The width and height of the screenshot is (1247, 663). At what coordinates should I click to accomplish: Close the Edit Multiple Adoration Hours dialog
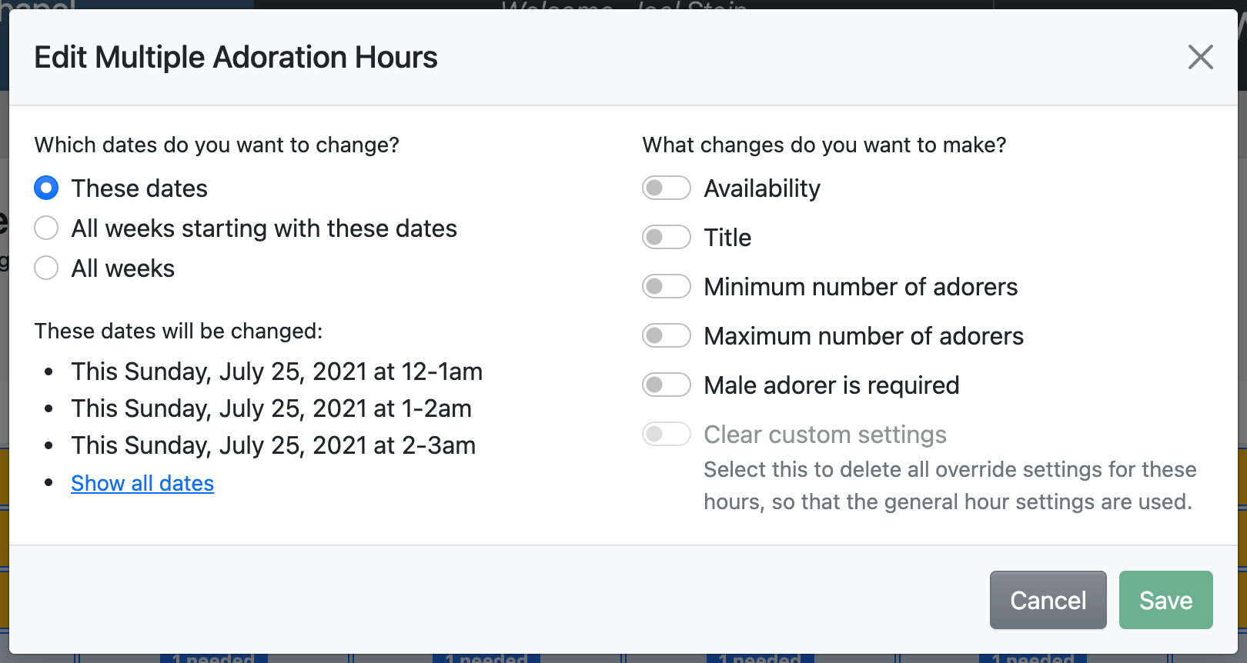click(1200, 57)
